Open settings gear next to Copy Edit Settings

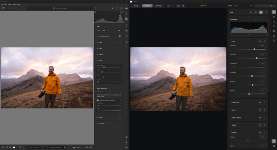65,147
